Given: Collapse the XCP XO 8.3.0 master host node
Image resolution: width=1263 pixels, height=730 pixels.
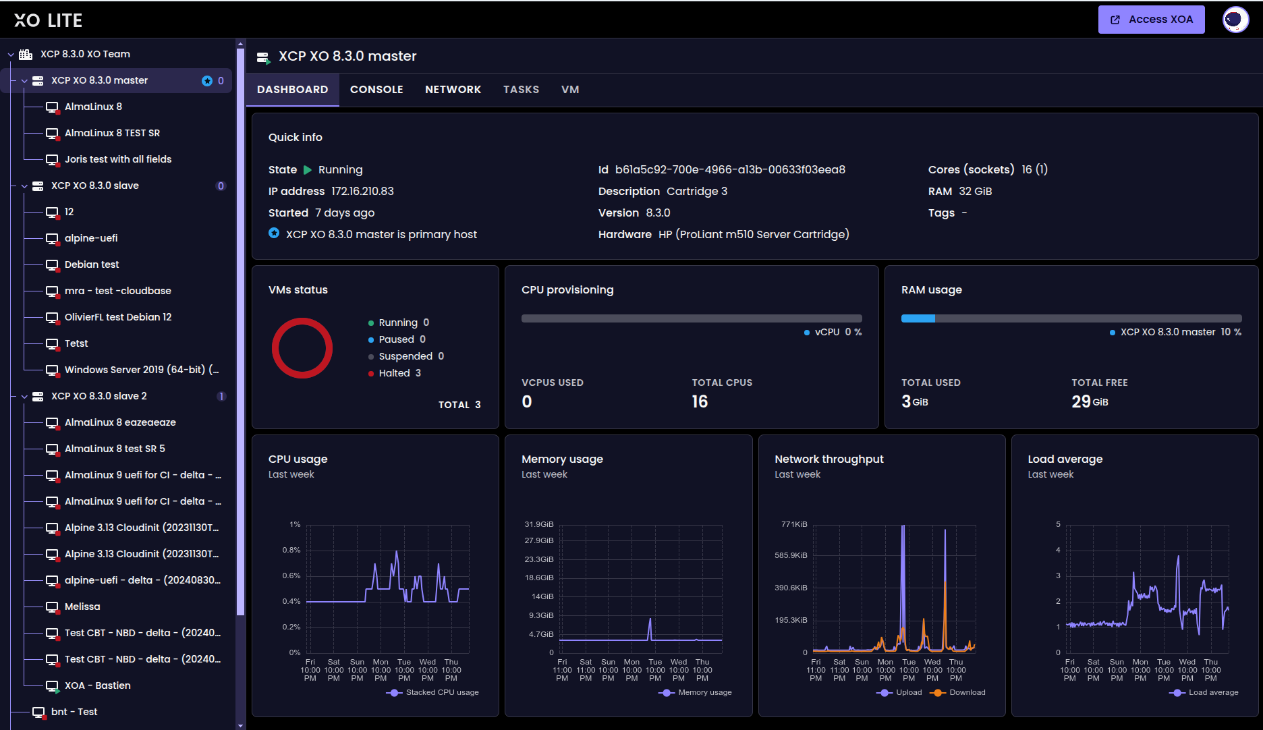Looking at the screenshot, I should click(x=24, y=80).
